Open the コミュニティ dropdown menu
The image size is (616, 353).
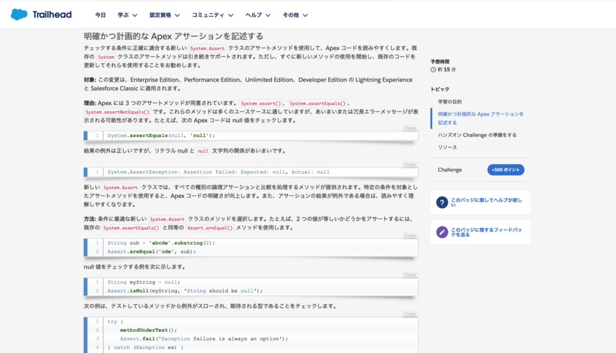[211, 15]
